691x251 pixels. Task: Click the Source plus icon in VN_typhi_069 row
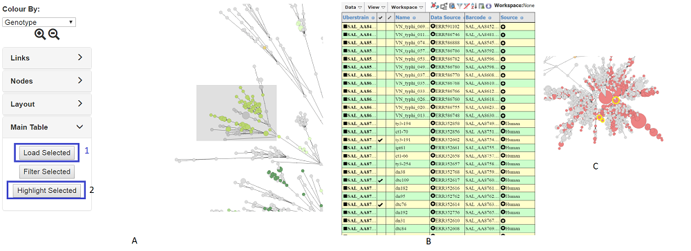pyautogui.click(x=503, y=26)
